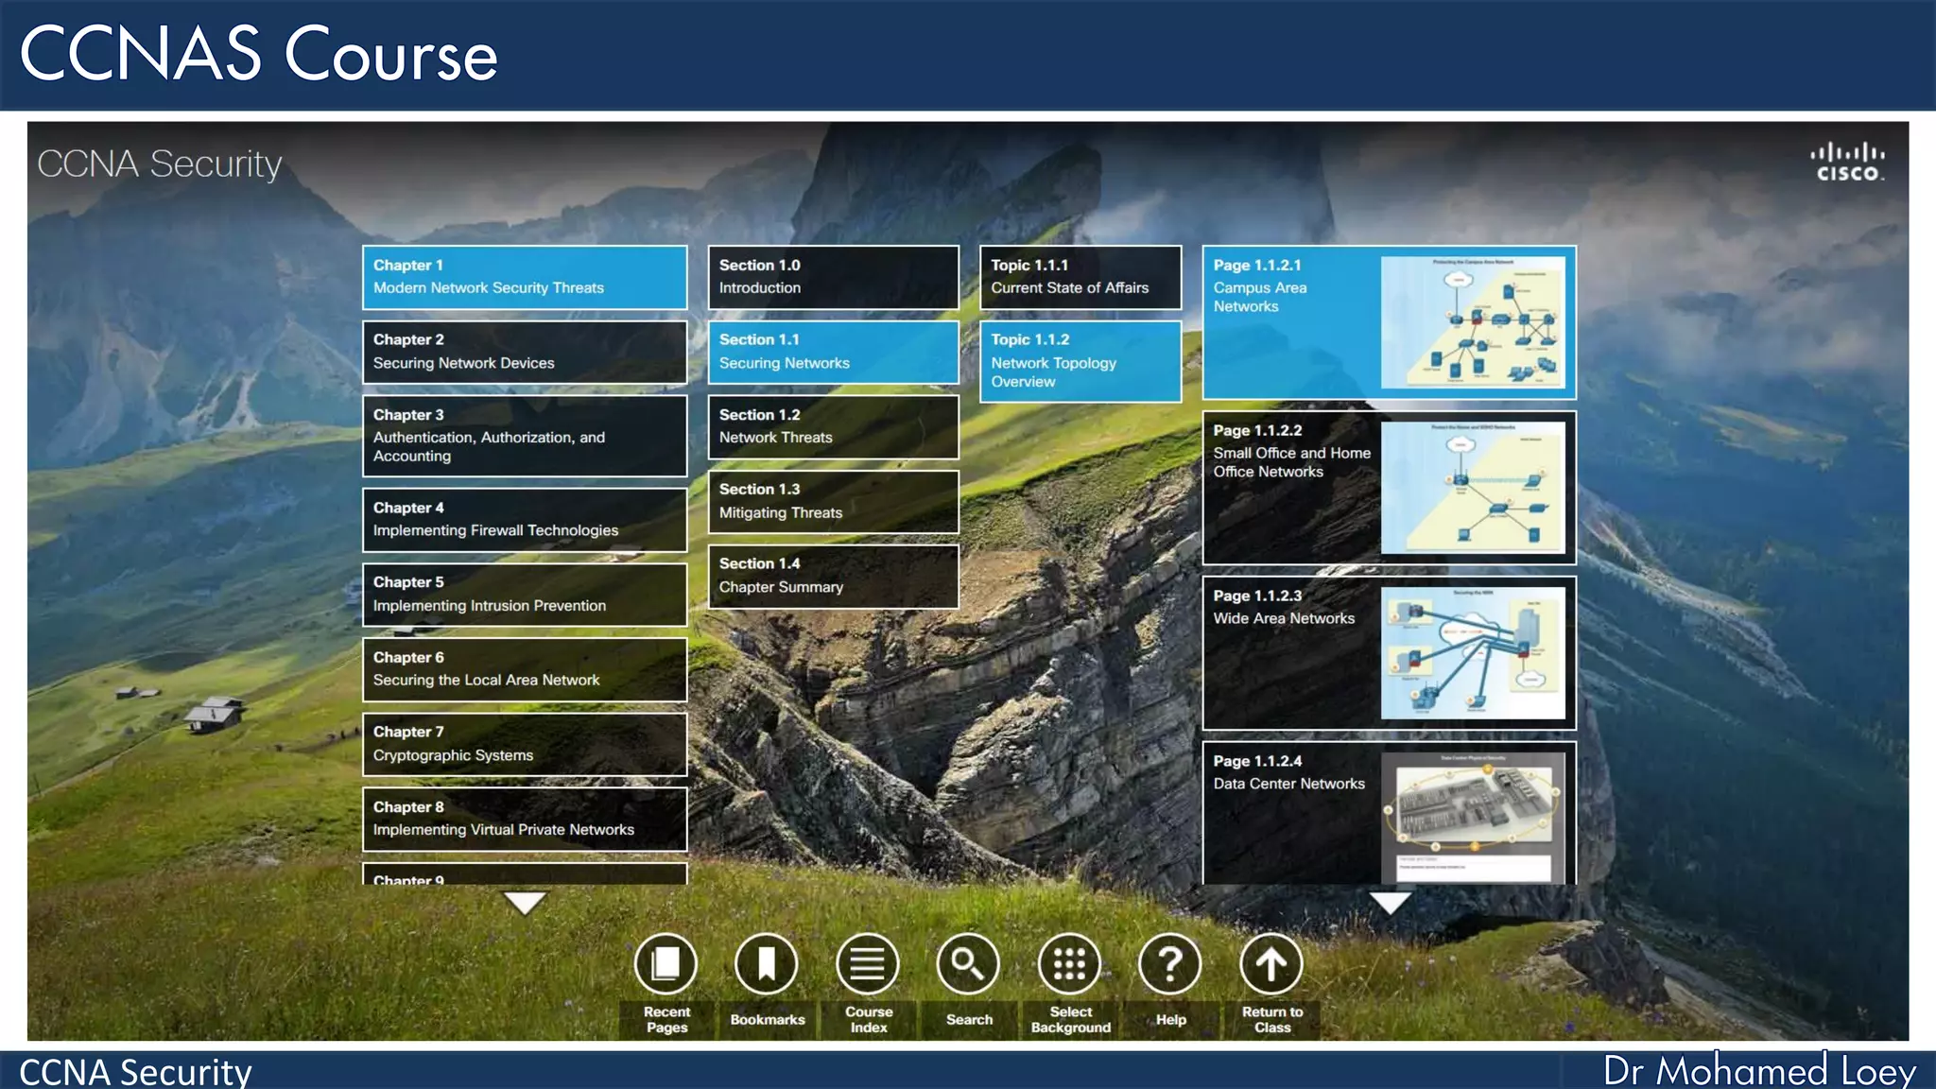Screen dimensions: 1936x1089
Task: Click Campus Area Networks diagram thumbnail
Action: click(1473, 322)
